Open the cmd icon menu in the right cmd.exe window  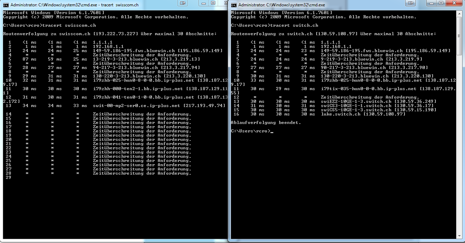point(234,5)
